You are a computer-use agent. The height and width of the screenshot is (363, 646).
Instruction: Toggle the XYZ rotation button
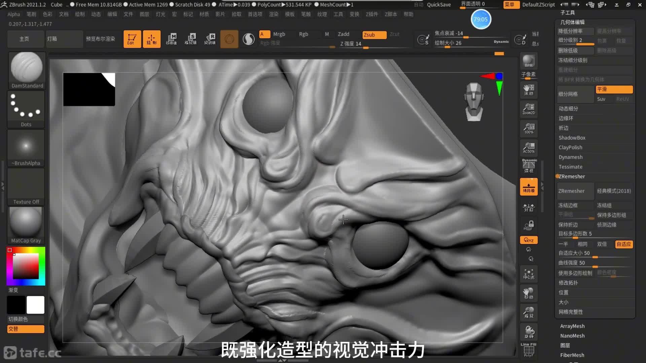click(529, 240)
